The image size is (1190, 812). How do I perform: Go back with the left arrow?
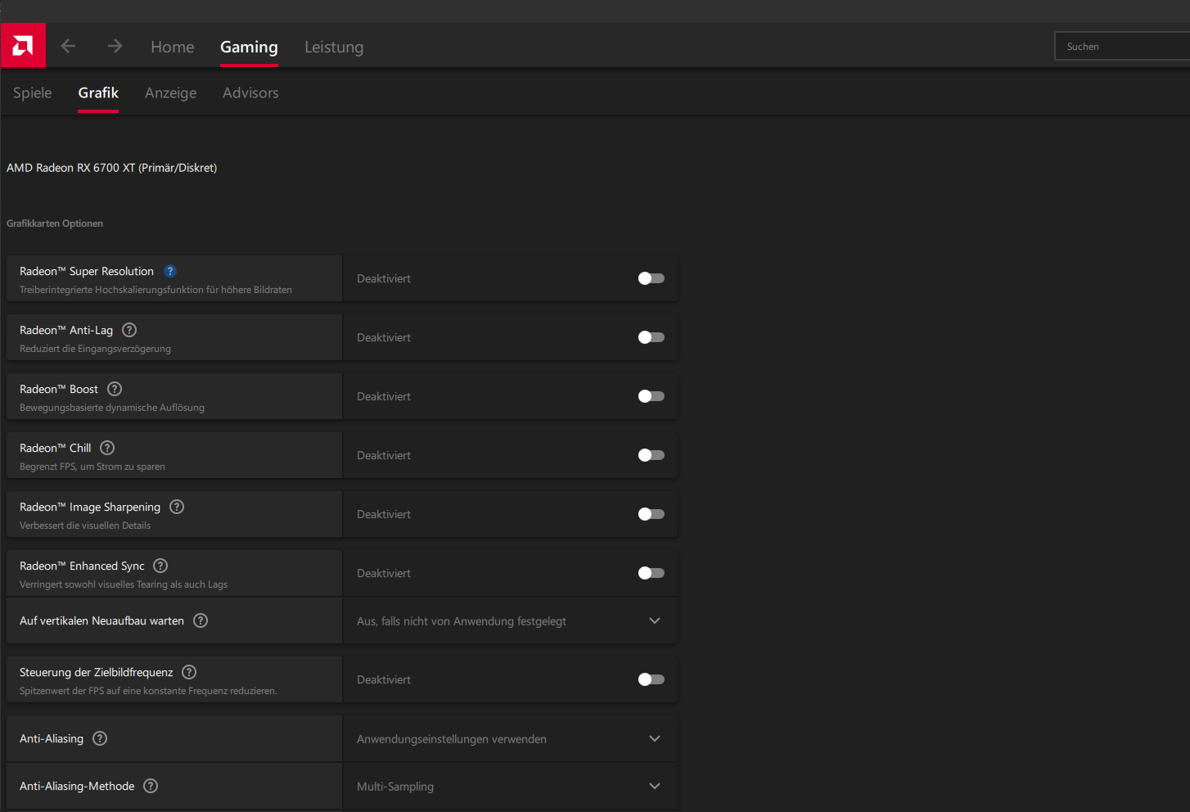tap(69, 46)
